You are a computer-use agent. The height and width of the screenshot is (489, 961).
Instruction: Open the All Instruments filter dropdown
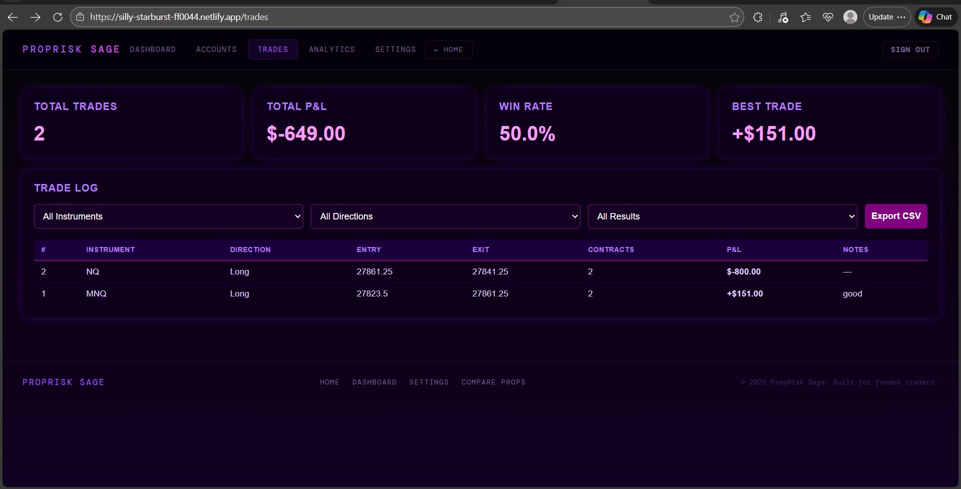point(169,216)
